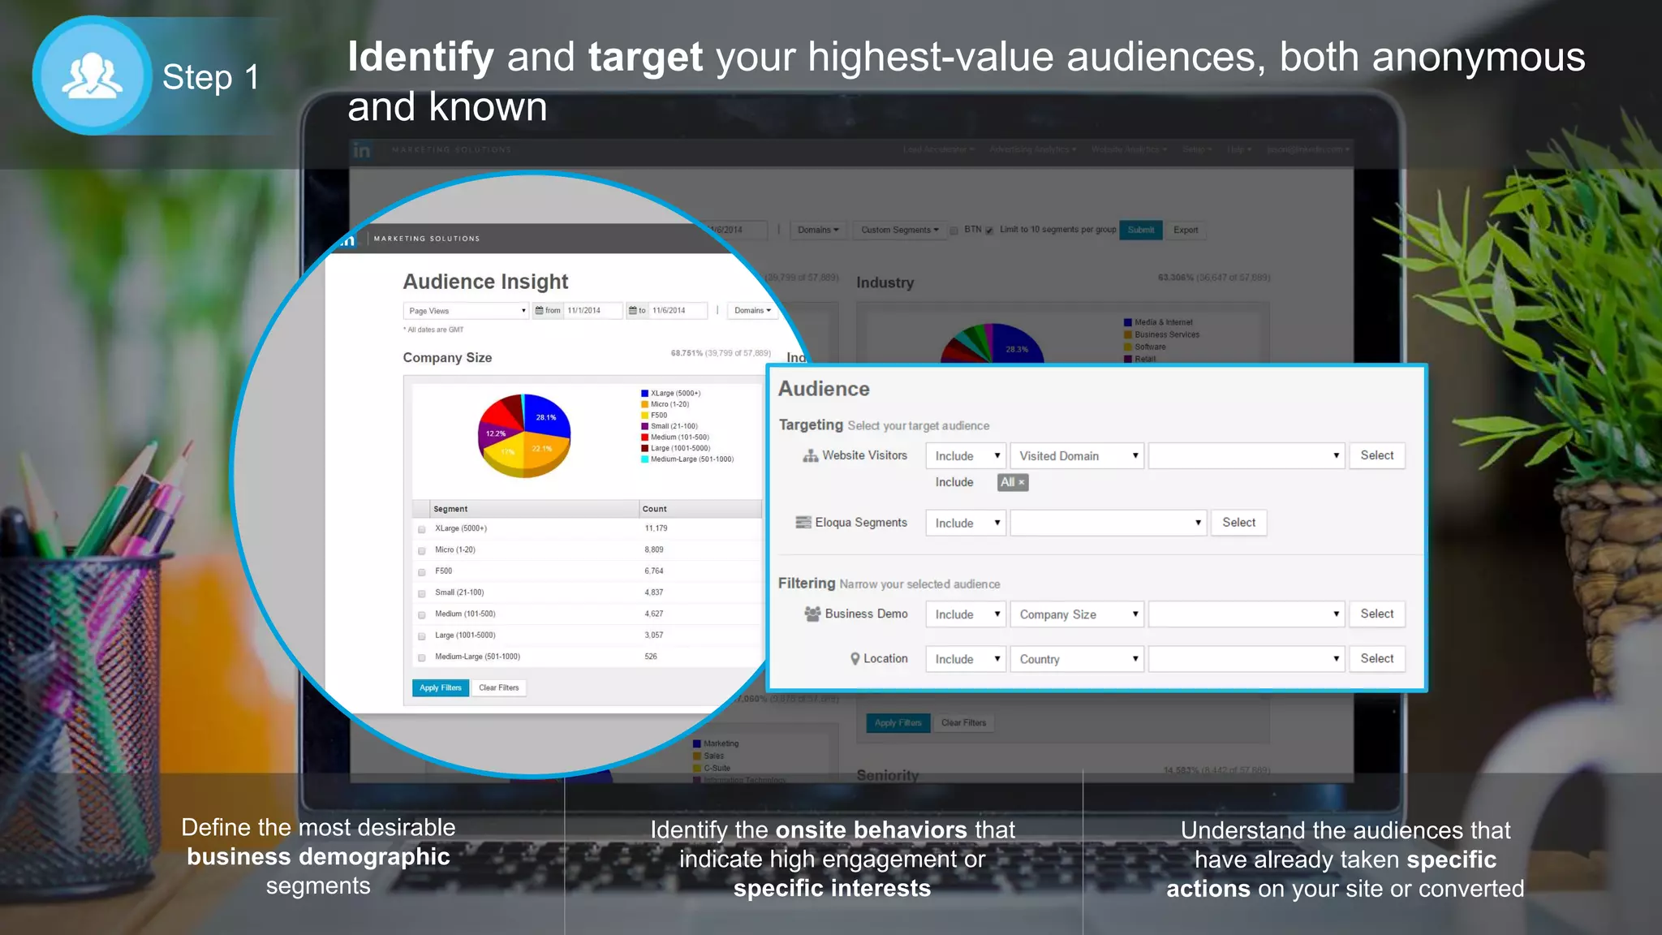Click Select button in Location row
The image size is (1662, 935).
(x=1377, y=658)
